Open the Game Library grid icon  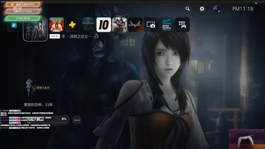pos(183,25)
